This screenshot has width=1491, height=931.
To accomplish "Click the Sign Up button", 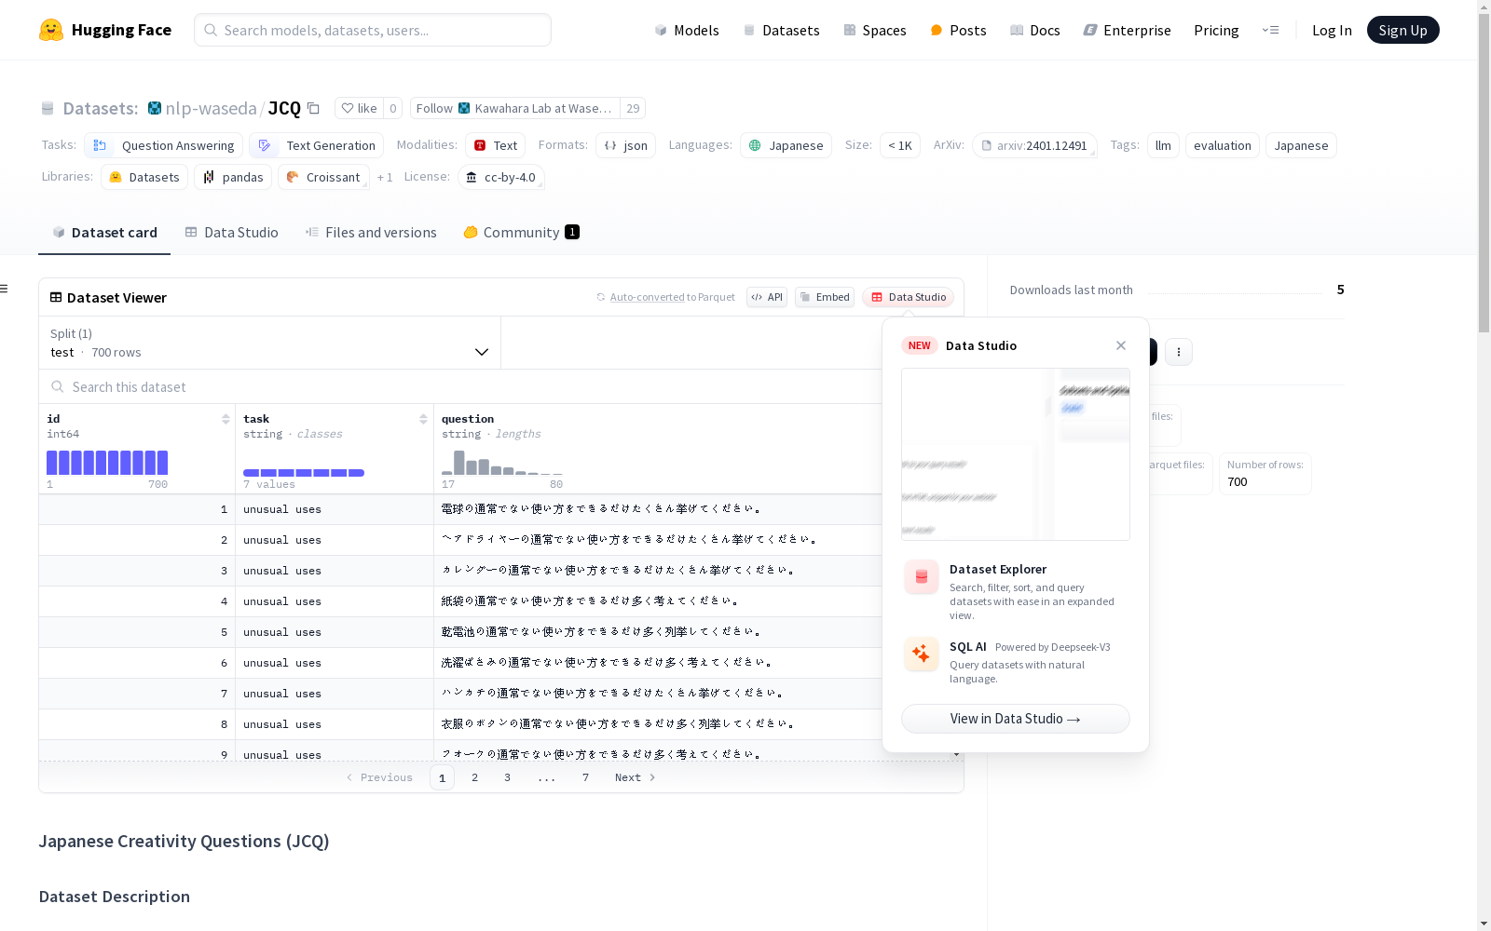I will point(1402,30).
